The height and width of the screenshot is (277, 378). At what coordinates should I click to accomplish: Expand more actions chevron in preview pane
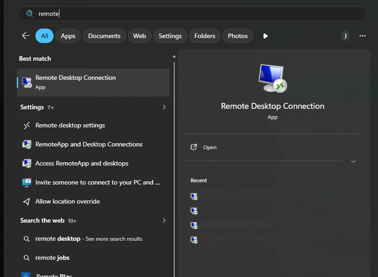pyautogui.click(x=353, y=161)
